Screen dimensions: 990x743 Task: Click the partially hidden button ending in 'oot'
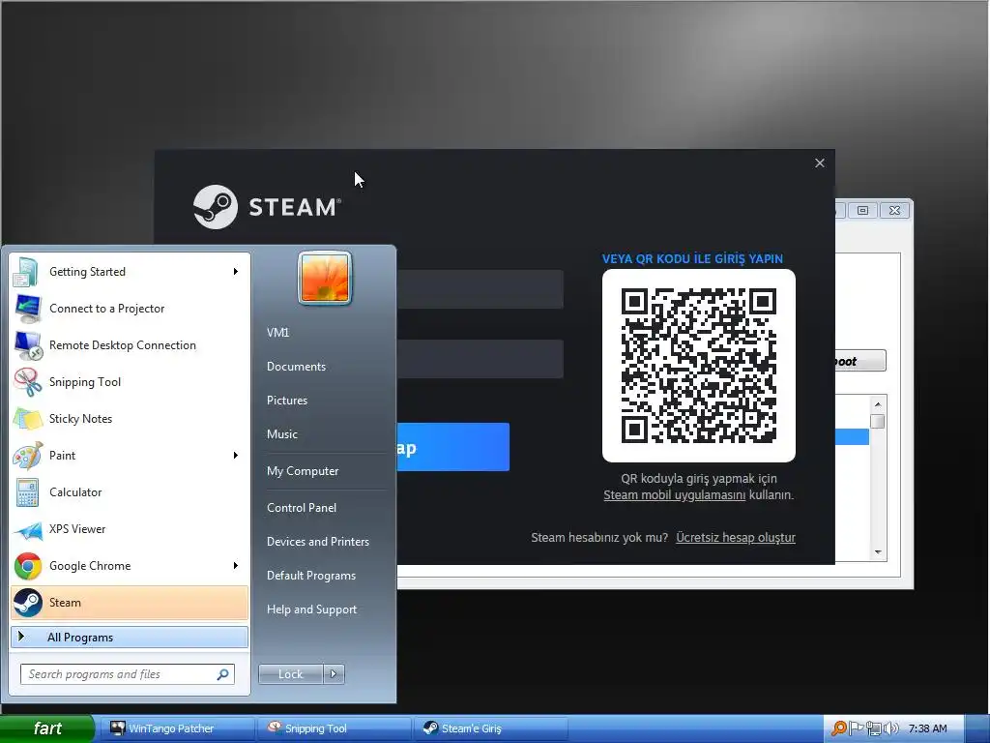pos(860,362)
